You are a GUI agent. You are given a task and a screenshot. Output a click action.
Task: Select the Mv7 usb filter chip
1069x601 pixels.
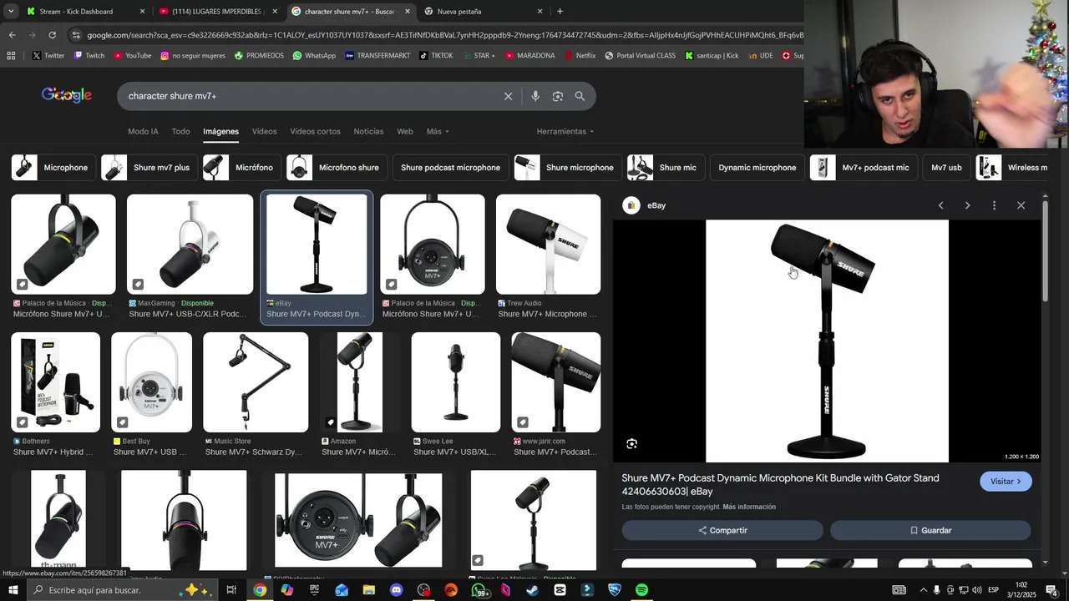[946, 168]
